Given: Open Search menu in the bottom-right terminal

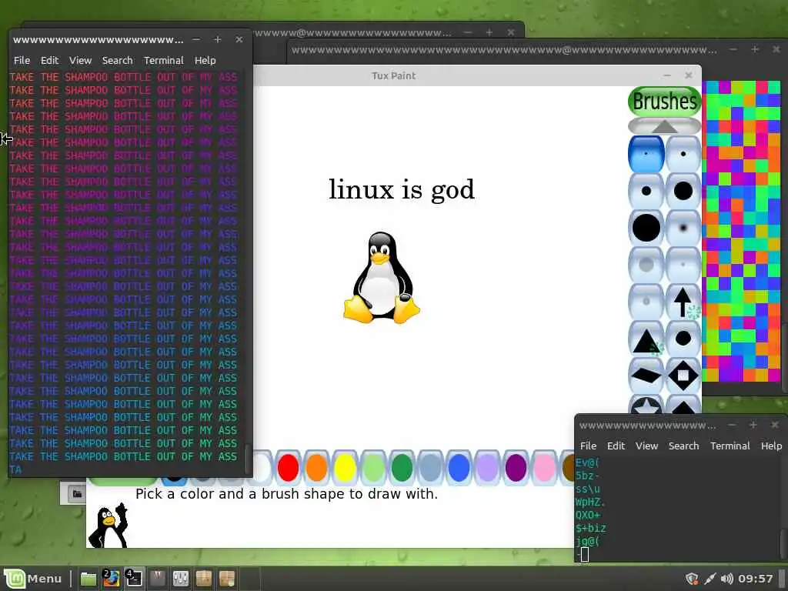Looking at the screenshot, I should (683, 446).
